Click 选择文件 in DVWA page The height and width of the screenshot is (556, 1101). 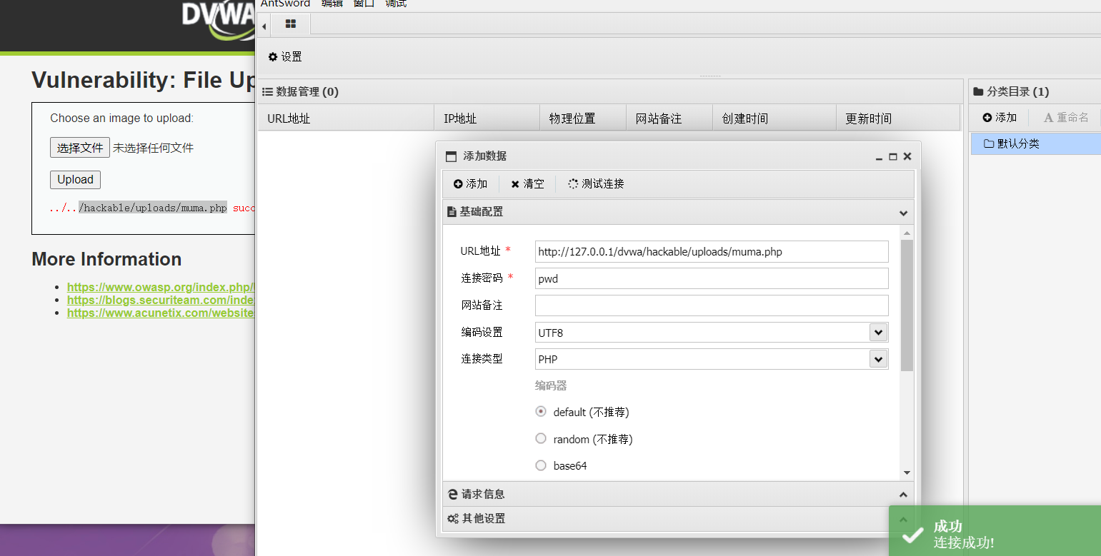point(80,148)
